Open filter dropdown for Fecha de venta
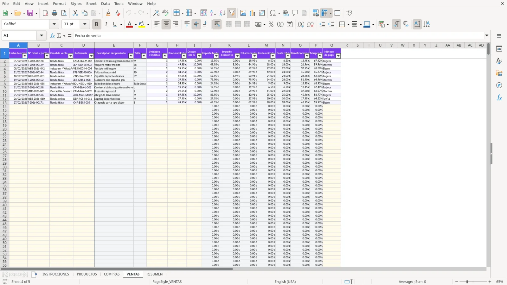507x285 pixels. 25,56
